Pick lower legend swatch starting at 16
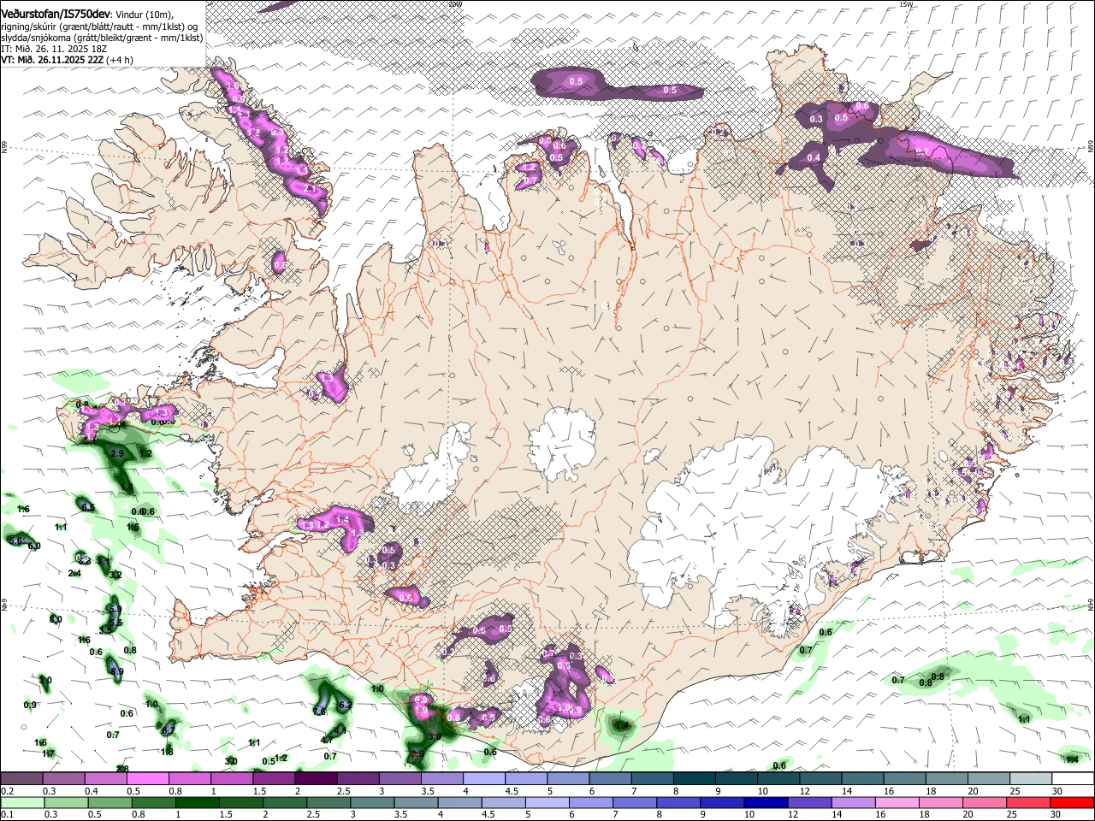The image size is (1095, 821). pos(898,802)
